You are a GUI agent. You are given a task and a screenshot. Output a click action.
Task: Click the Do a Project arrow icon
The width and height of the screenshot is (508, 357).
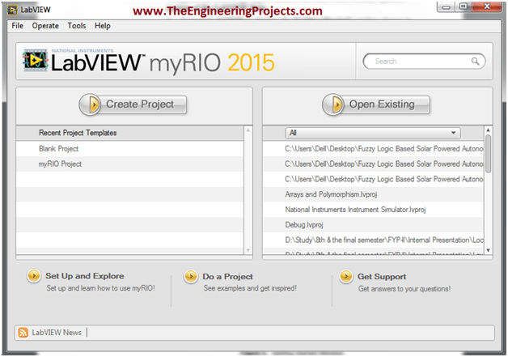pyautogui.click(x=191, y=277)
